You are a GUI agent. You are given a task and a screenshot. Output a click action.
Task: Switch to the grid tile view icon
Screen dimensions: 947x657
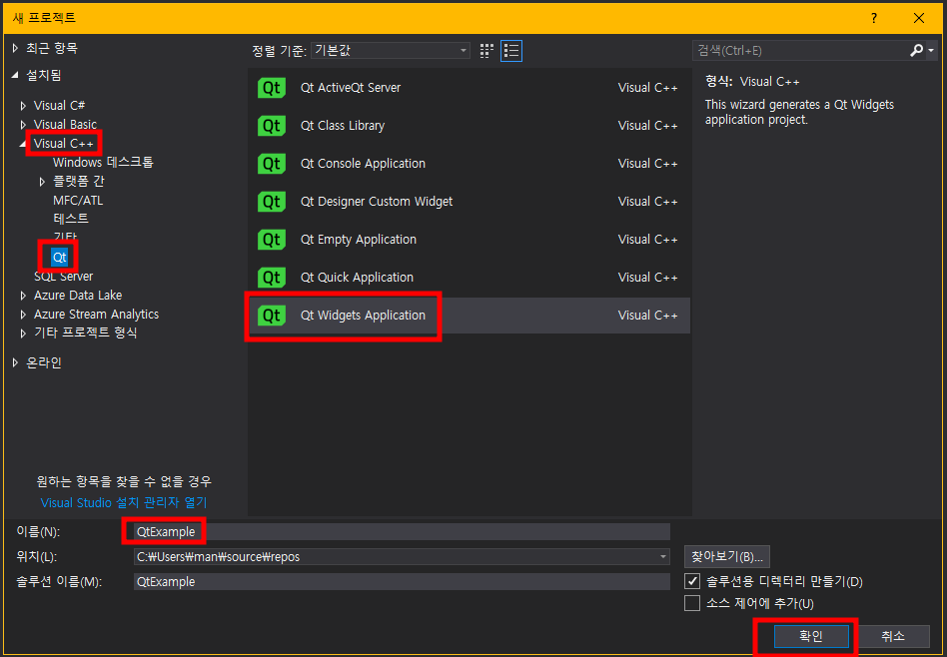(x=486, y=51)
